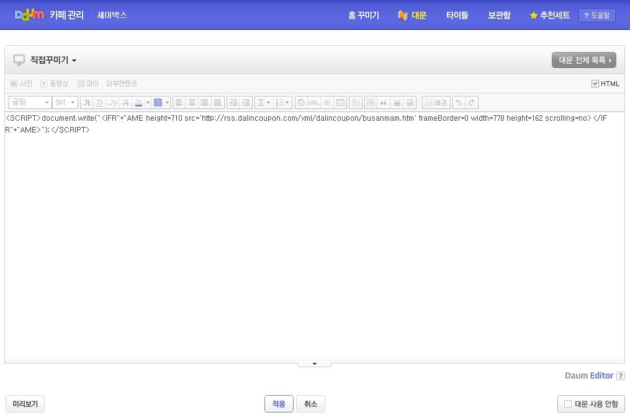Cancel editing with 취소 button
Screen dimensions: 630x418
coord(310,404)
